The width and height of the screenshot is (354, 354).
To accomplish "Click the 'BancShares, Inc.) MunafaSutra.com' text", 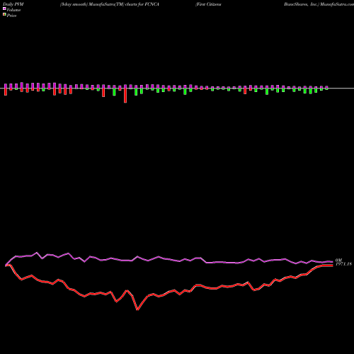I will coord(319,4).
